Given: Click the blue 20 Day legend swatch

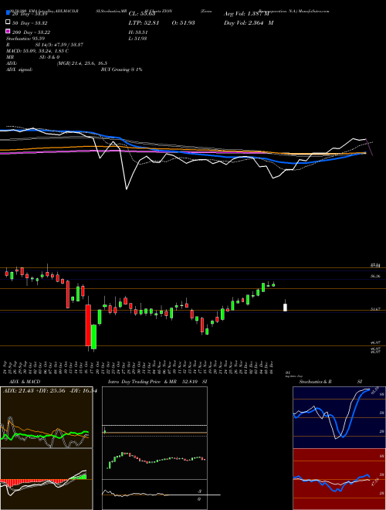Looking at the screenshot, I should click(x=8, y=12).
